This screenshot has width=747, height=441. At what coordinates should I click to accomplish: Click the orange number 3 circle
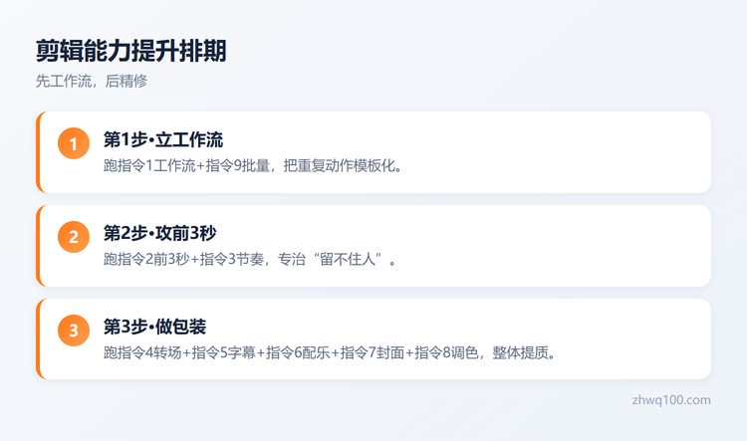(74, 331)
